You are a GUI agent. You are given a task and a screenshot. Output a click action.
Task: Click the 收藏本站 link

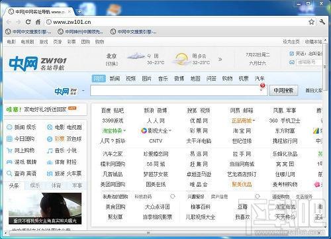point(313,42)
